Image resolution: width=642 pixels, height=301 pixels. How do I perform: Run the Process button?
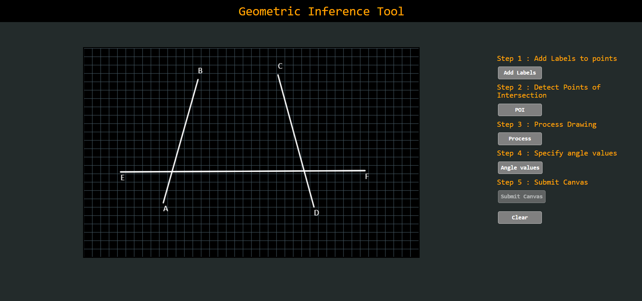point(520,139)
